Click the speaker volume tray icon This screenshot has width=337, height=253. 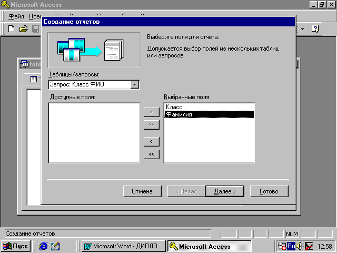click(x=299, y=246)
